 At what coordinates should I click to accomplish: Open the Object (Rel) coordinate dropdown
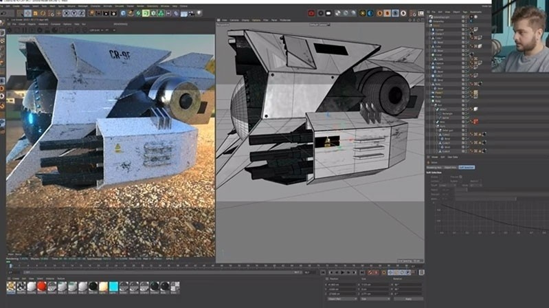[x=341, y=299]
